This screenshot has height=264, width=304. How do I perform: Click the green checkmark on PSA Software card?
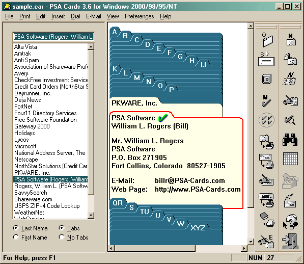coord(163,118)
